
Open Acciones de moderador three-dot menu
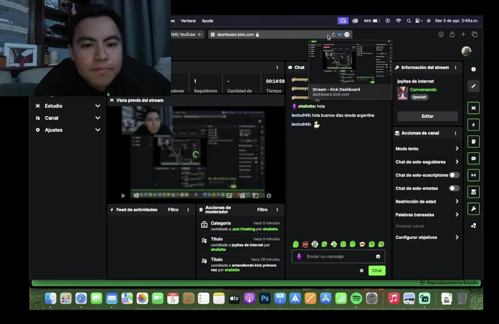pos(277,210)
